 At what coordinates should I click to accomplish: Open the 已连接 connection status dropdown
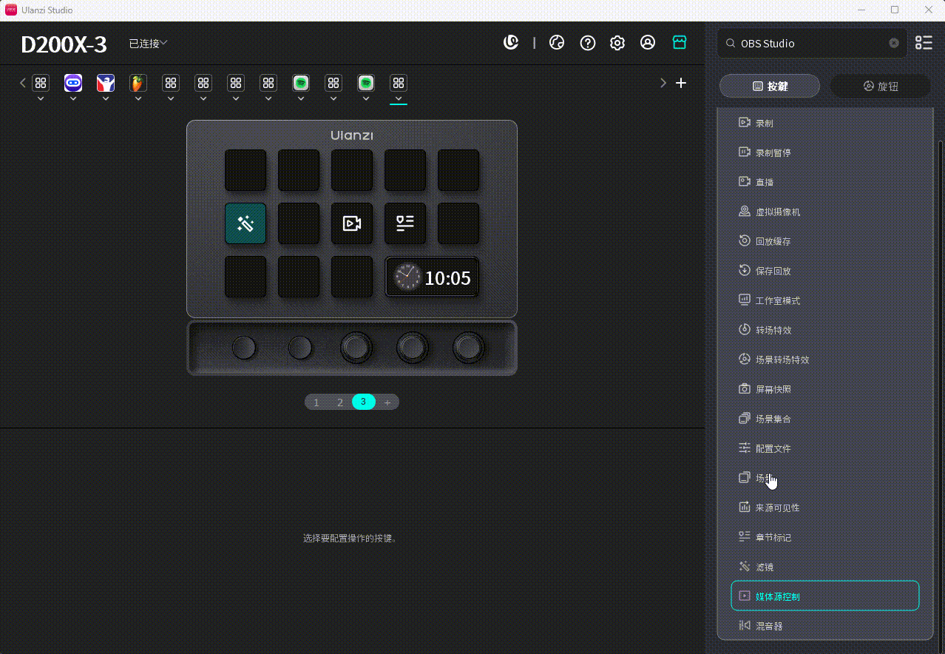(x=146, y=43)
